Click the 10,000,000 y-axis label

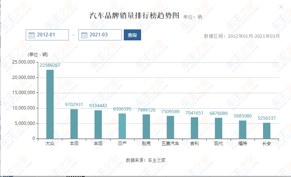24,108
